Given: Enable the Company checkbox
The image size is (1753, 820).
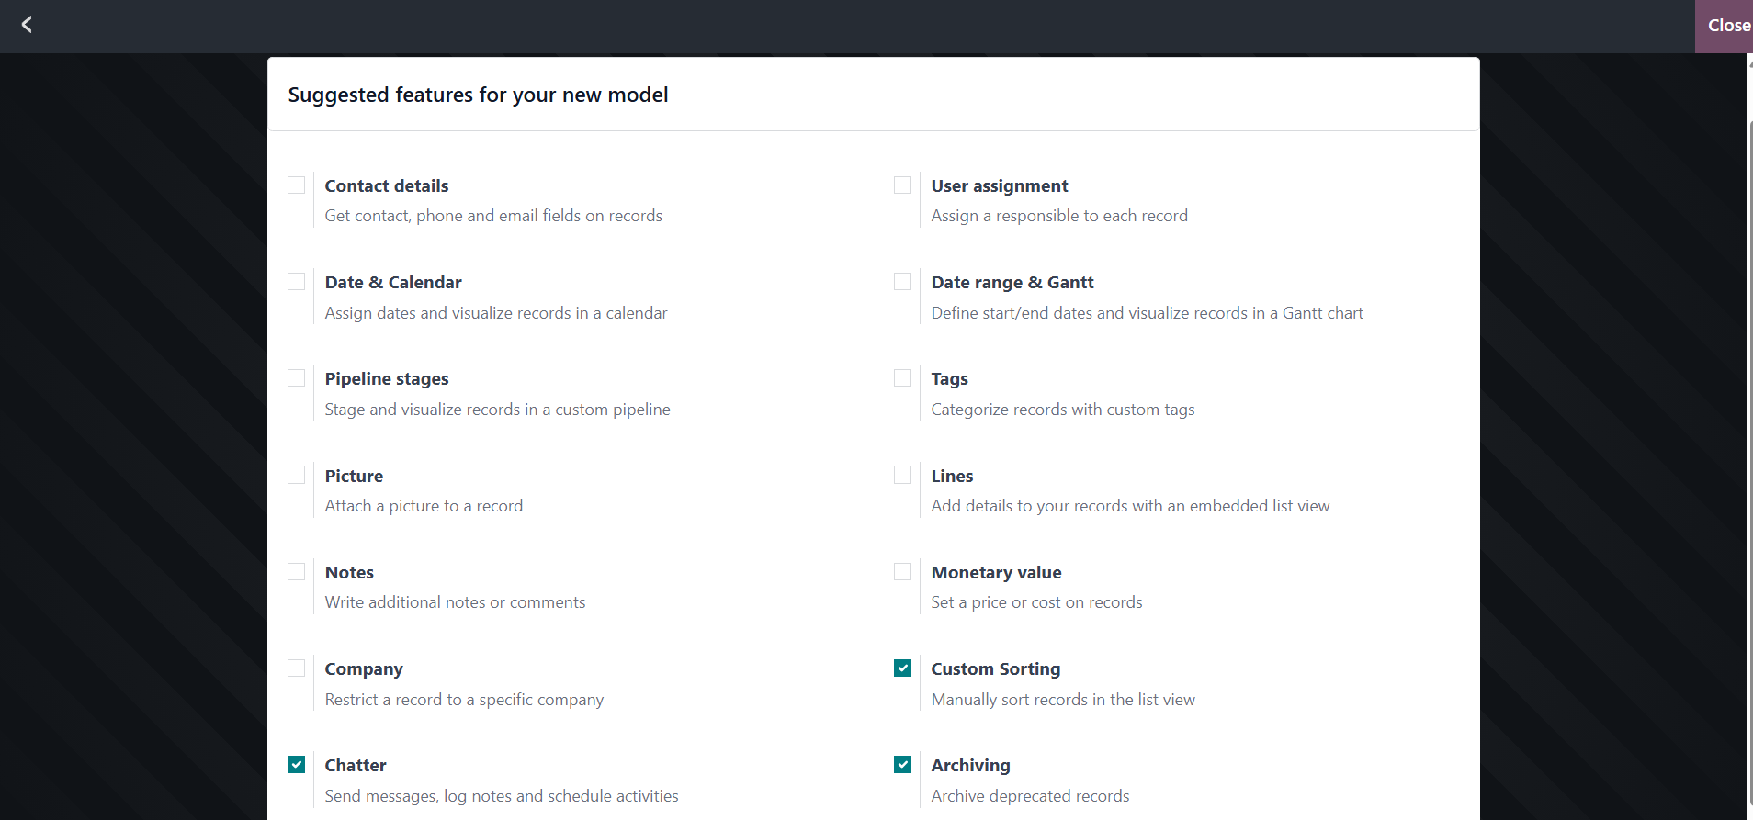Looking at the screenshot, I should pos(297,668).
